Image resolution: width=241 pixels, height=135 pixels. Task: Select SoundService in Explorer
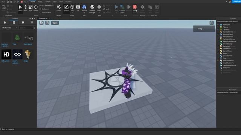[227, 56]
